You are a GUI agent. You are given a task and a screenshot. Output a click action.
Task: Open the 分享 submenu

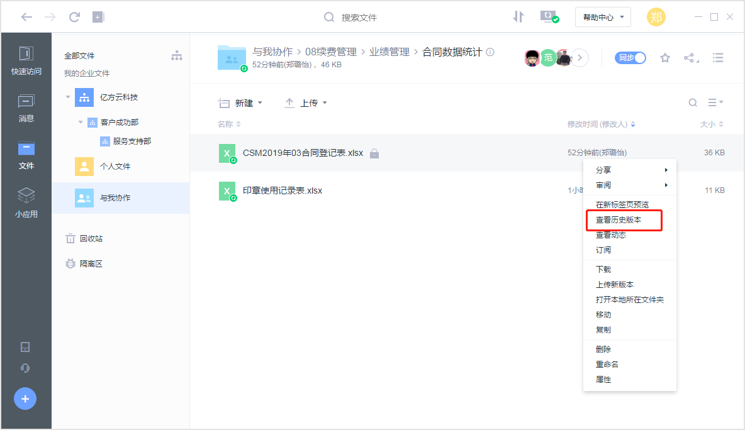603,169
